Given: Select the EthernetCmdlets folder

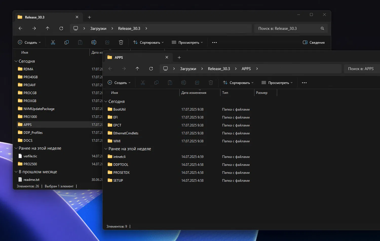Looking at the screenshot, I should [126, 133].
